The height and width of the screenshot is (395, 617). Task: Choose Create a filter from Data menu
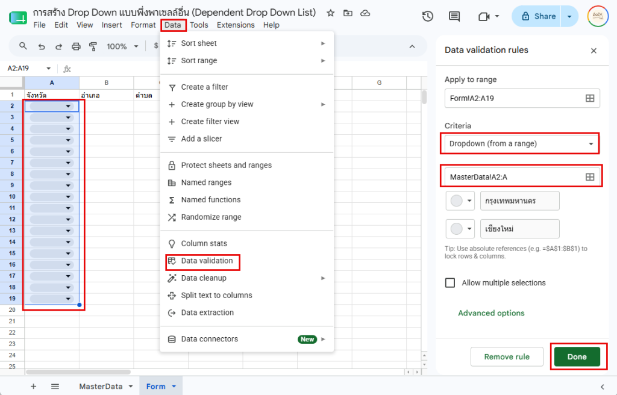[246, 87]
